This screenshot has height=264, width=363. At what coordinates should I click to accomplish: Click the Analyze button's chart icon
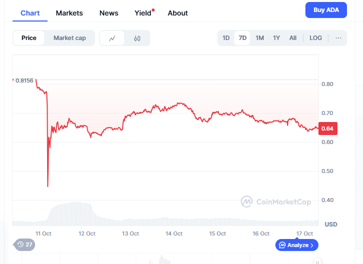(x=282, y=245)
